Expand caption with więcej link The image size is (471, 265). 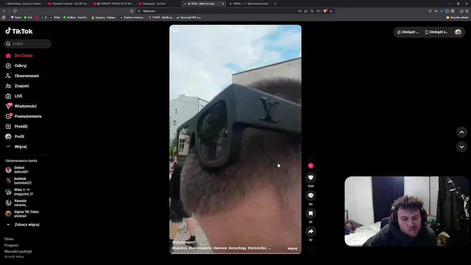[293, 248]
